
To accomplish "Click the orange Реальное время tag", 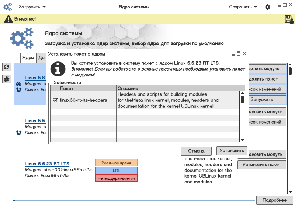I will click(x=116, y=163).
